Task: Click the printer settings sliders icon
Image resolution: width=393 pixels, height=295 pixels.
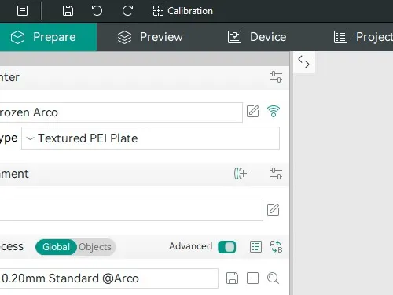Action: (276, 77)
